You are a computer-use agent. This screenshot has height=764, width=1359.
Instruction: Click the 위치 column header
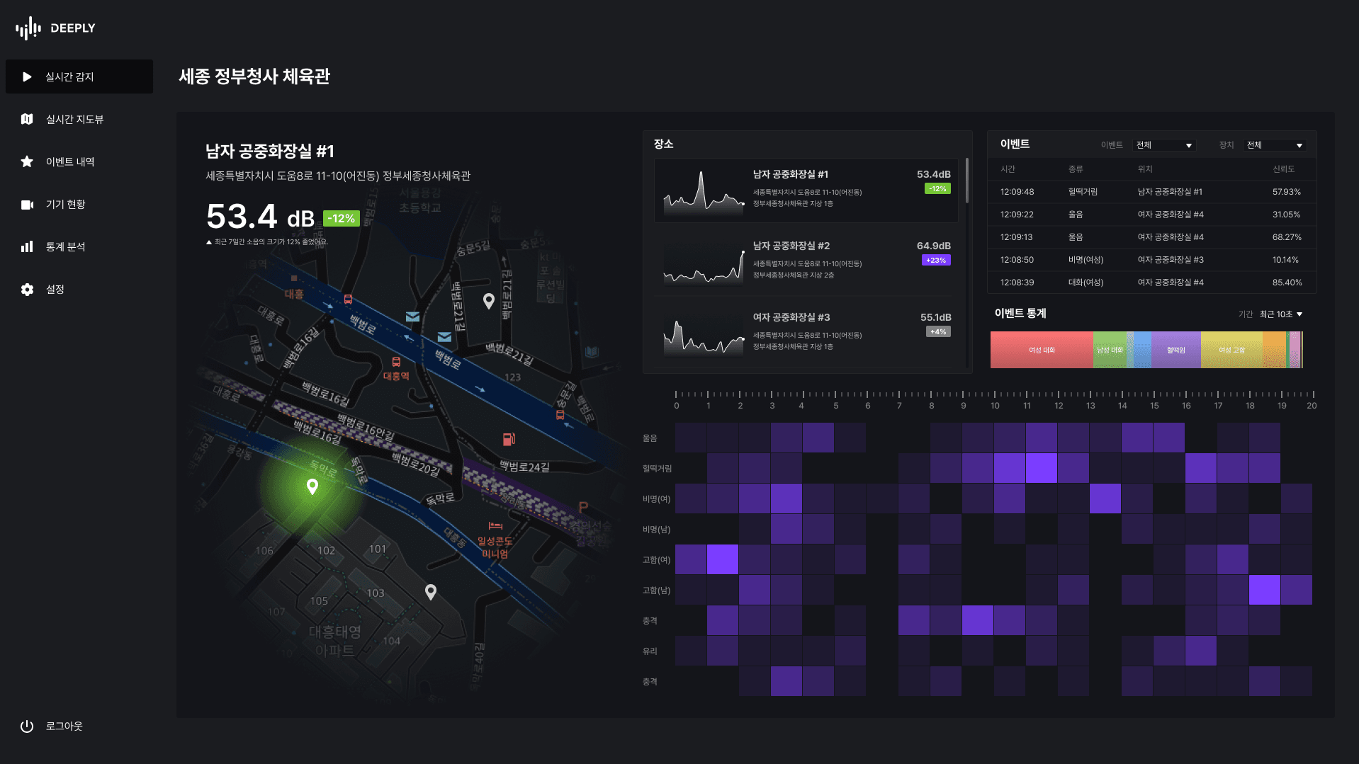1145,169
